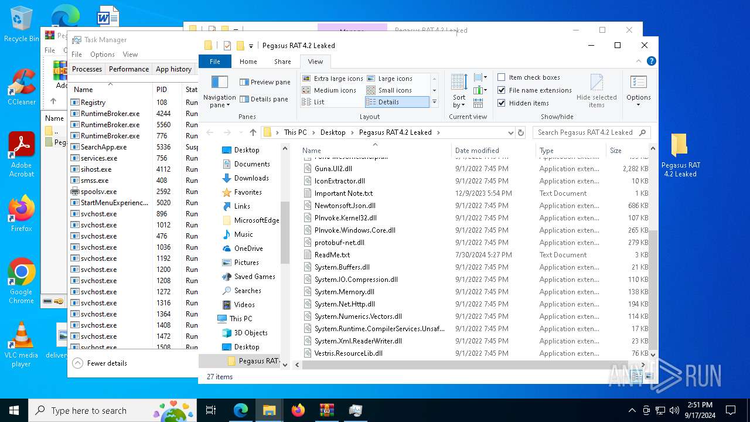Open Windows Start menu
The width and height of the screenshot is (750, 422).
(14, 410)
